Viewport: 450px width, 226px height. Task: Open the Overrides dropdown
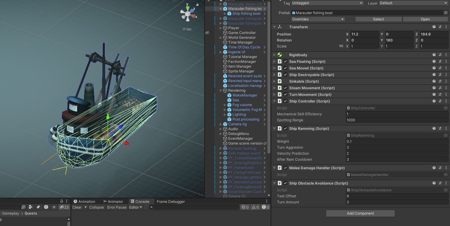318,19
